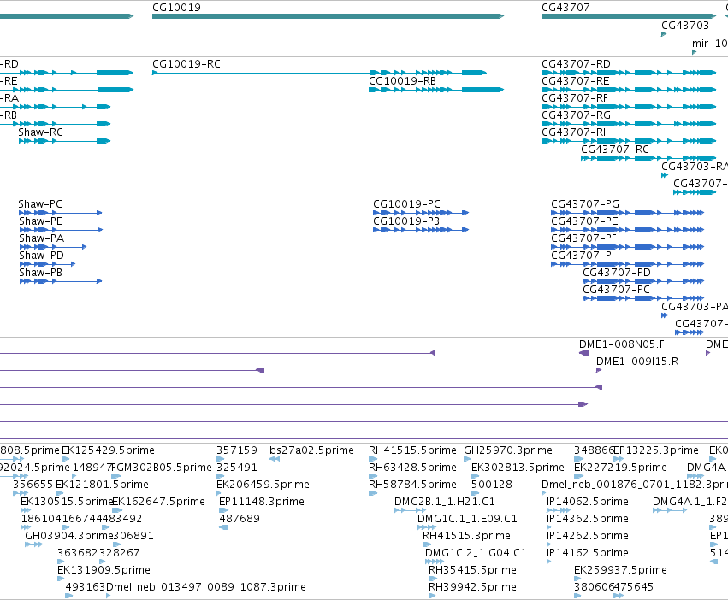Select protein feature Shaw-PA
The width and height of the screenshot is (728, 600).
pyautogui.click(x=52, y=247)
